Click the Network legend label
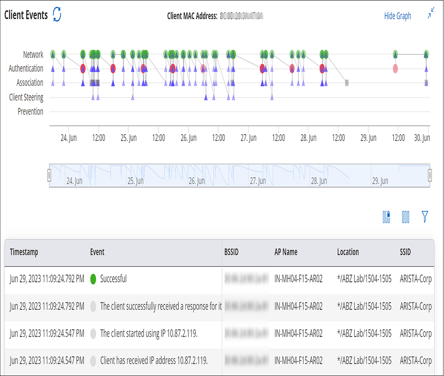This screenshot has height=376, width=444. tap(33, 54)
